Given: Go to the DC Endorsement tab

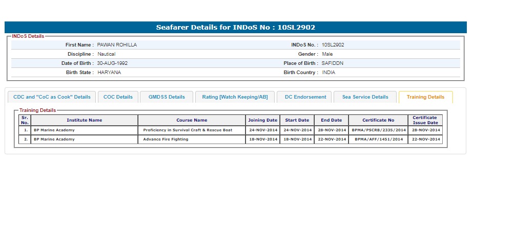Looking at the screenshot, I should [305, 97].
